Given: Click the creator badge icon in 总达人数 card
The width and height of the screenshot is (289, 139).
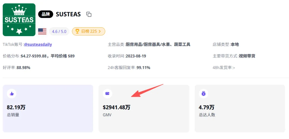Looking at the screenshot, I should coord(203,94).
